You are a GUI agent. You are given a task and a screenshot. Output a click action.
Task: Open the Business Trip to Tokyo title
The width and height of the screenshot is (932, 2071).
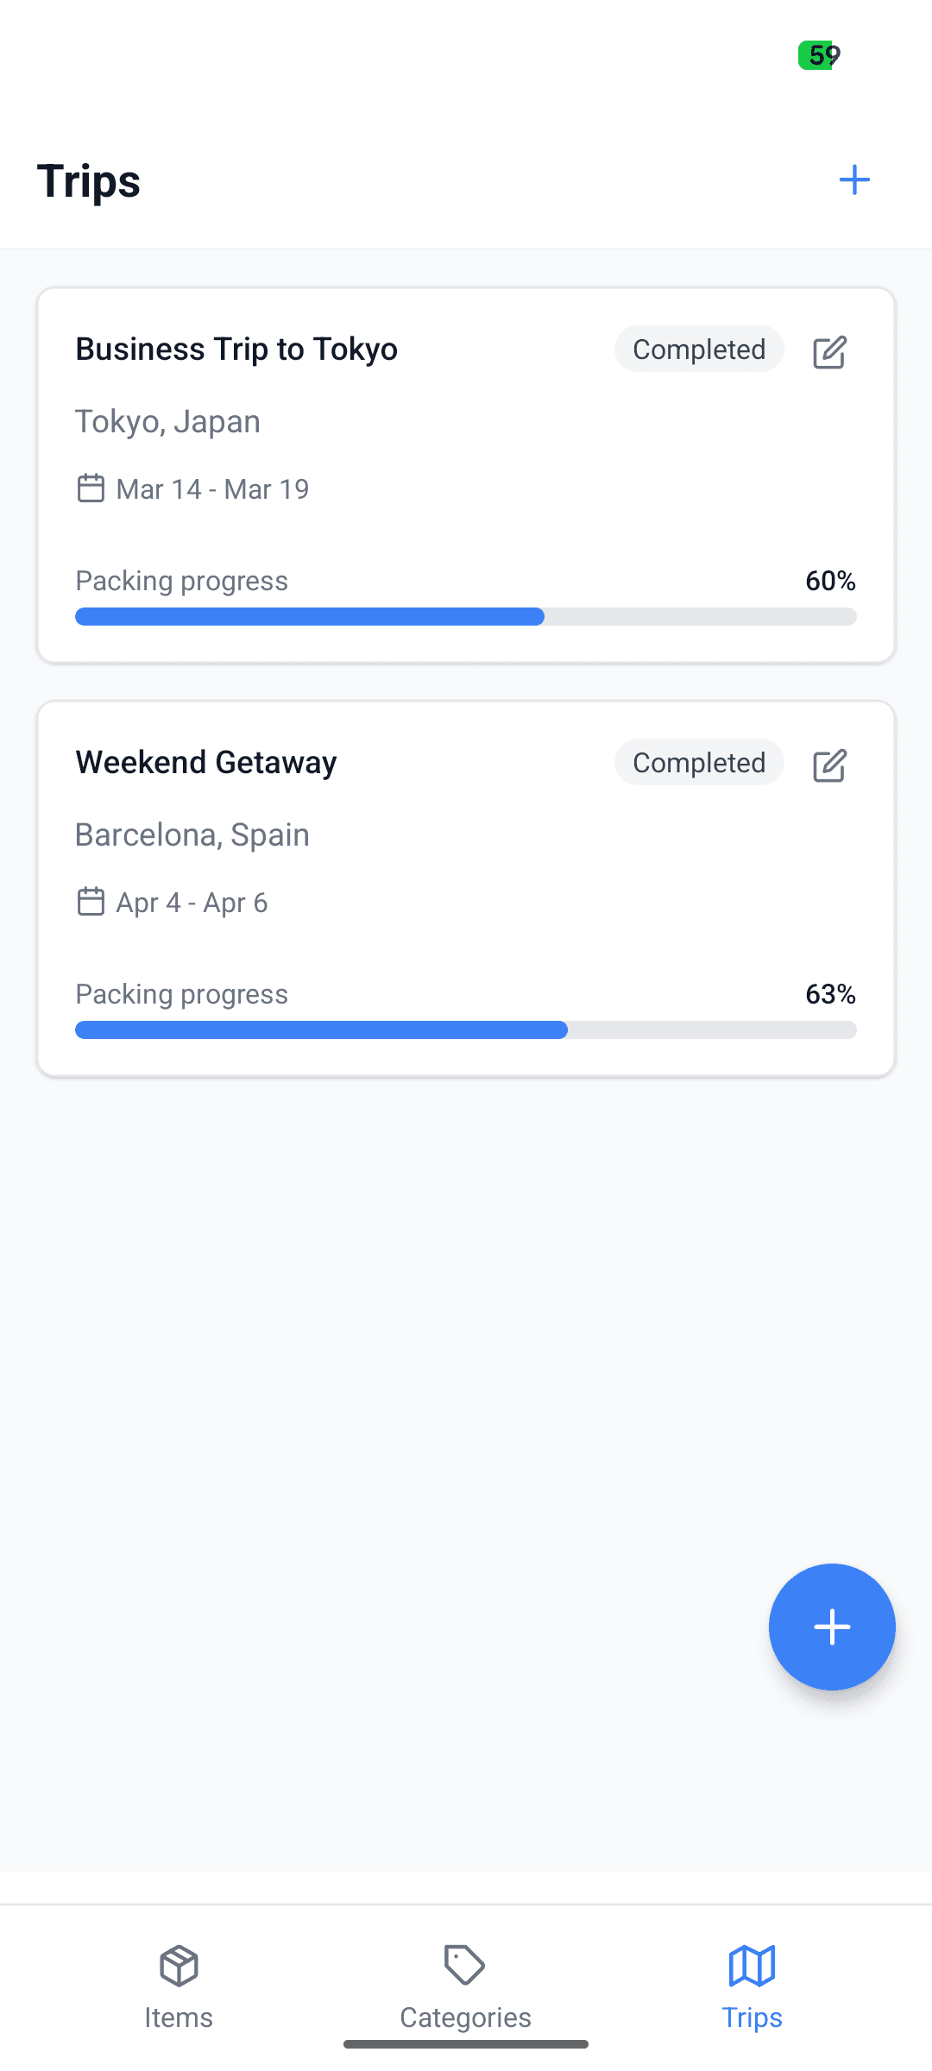tap(236, 349)
